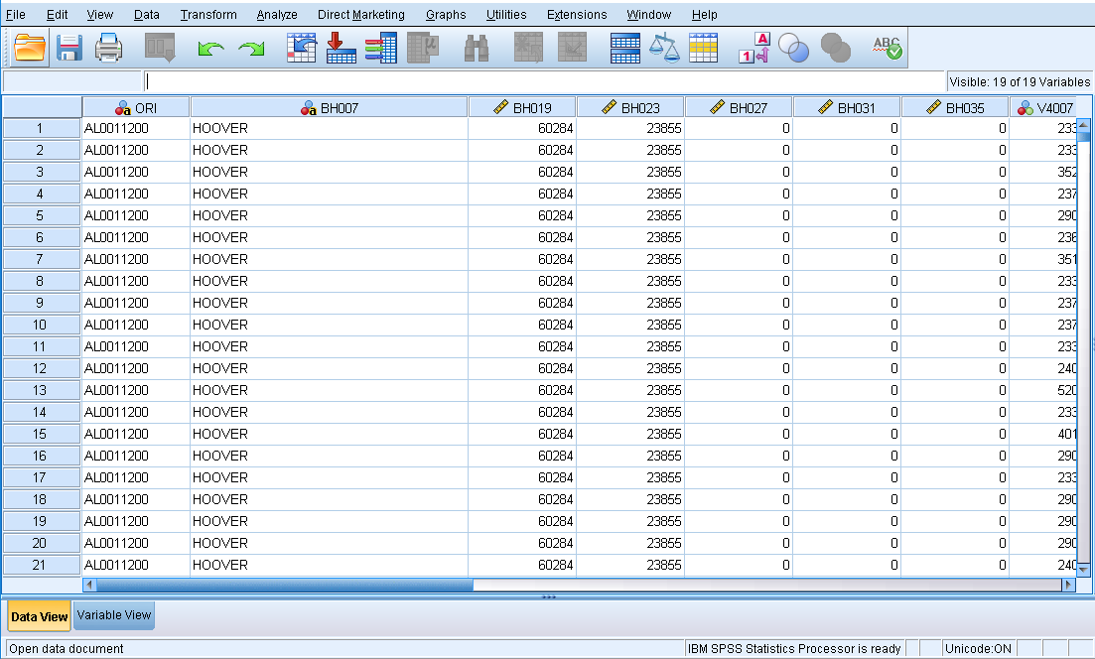
Task: Save the dataset with the floppy disk icon
Action: [68, 47]
